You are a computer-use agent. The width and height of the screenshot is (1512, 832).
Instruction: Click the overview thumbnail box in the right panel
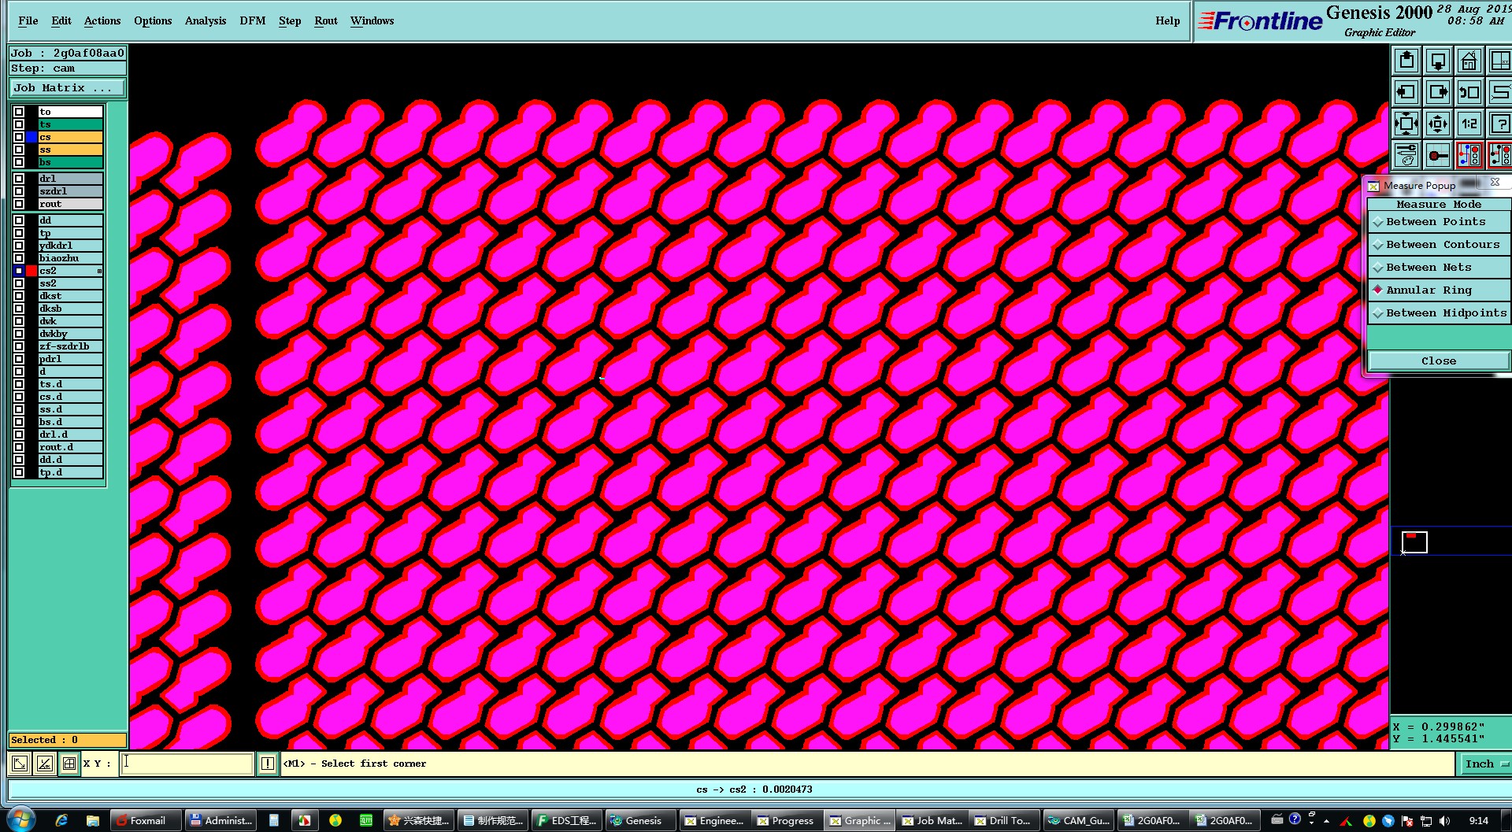coord(1414,542)
